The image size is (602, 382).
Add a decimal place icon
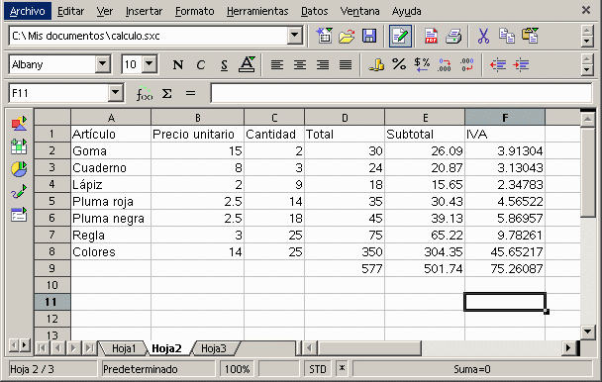445,64
